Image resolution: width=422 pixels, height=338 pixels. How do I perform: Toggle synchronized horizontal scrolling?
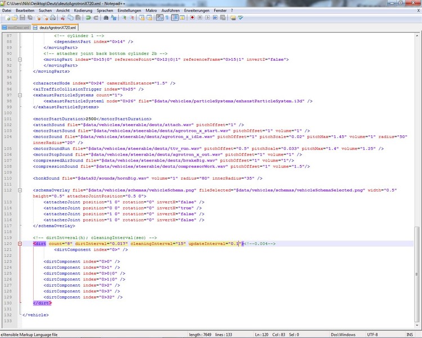149,18
